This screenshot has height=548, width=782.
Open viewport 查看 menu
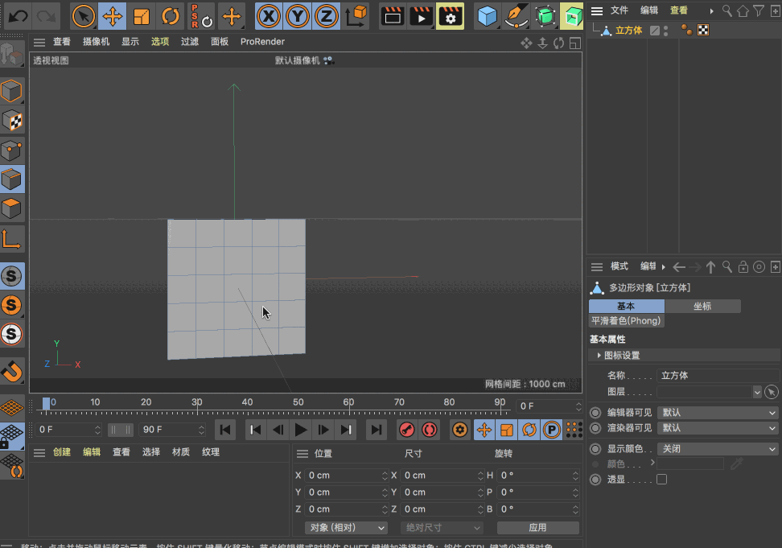tap(62, 41)
